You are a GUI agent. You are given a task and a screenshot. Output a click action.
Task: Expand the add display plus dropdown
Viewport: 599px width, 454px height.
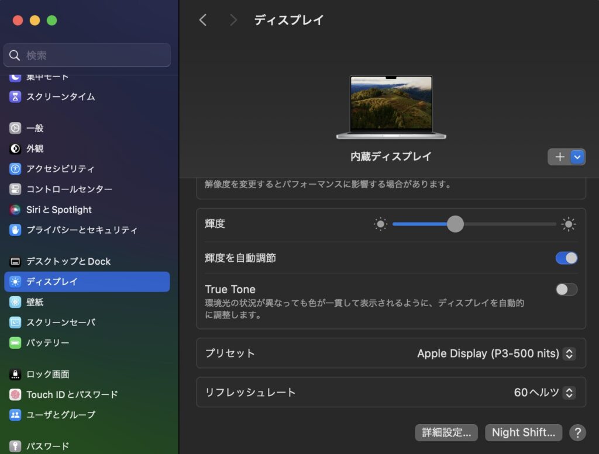click(577, 157)
